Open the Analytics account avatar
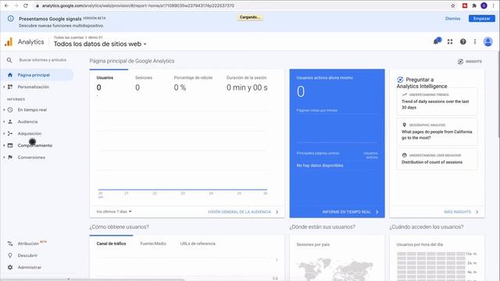Screen dimensions: 500x281 click(x=487, y=41)
